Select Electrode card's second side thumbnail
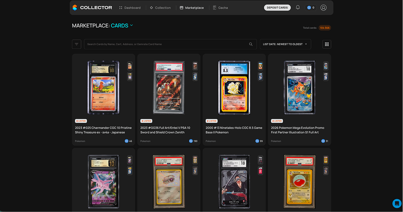The image size is (403, 212). 326,171
